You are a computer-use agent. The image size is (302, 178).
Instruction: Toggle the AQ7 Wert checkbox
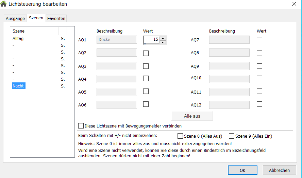[x=259, y=40]
